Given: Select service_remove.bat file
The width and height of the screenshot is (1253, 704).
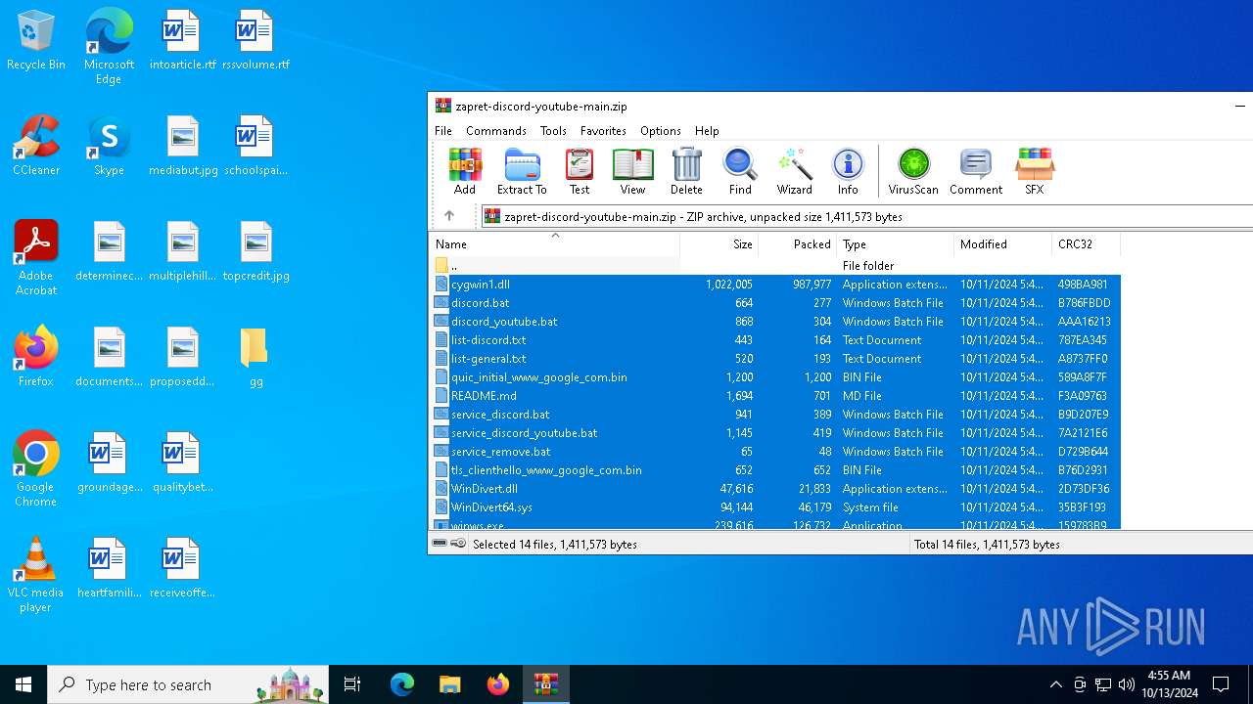Looking at the screenshot, I should (775, 451).
